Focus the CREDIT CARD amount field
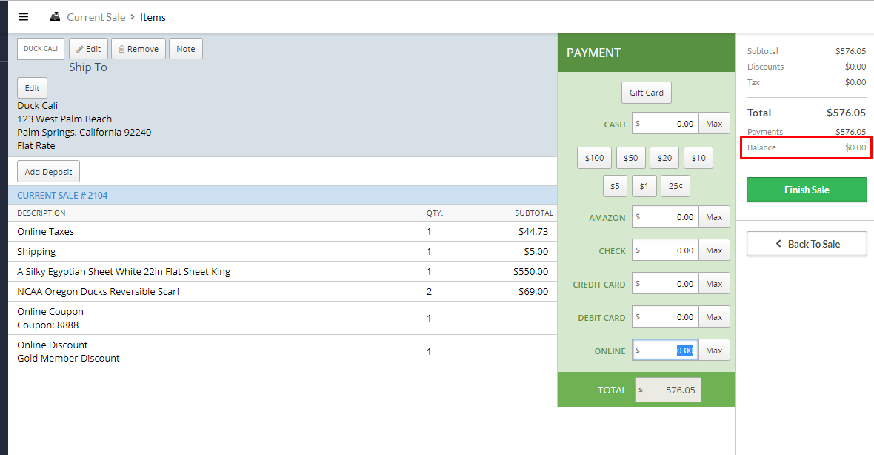The image size is (874, 455). 665,284
